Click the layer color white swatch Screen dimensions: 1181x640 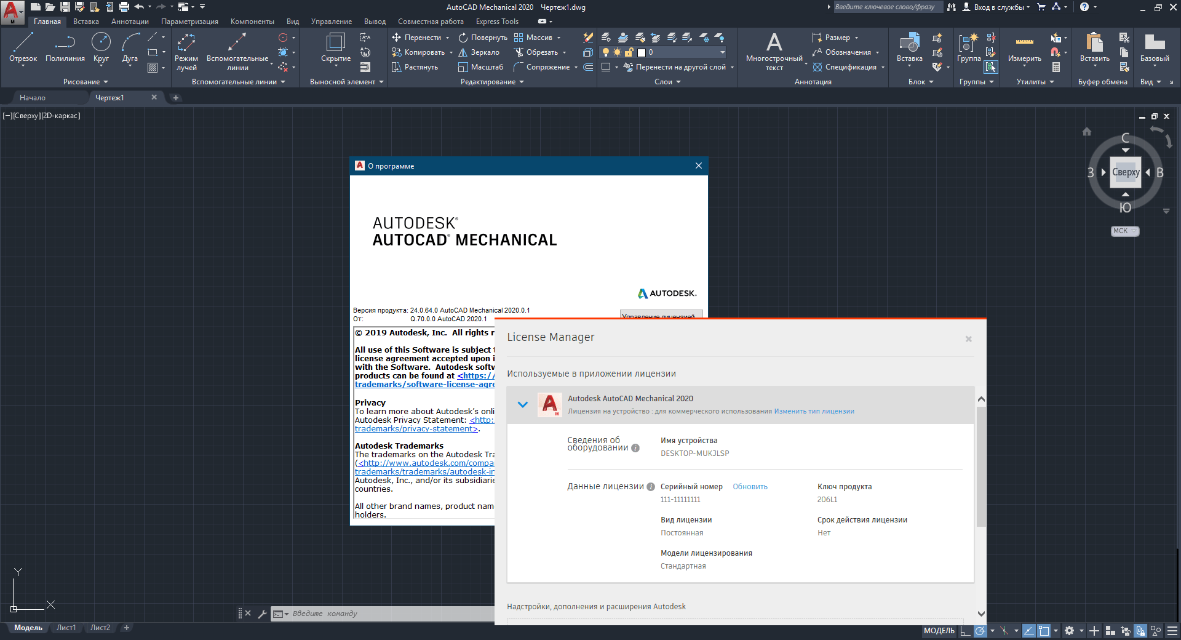pyautogui.click(x=642, y=53)
